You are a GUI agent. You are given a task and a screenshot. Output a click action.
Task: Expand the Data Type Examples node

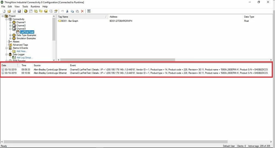coord(10,35)
